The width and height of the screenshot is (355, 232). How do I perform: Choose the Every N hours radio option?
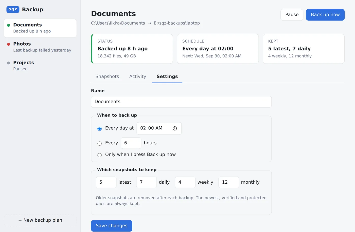point(100,143)
